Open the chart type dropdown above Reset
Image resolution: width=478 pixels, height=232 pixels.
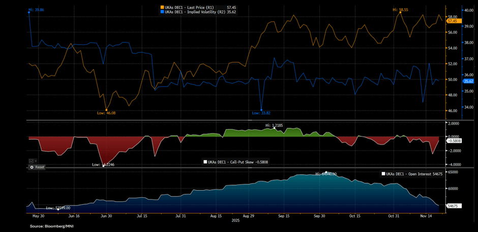(37, 161)
